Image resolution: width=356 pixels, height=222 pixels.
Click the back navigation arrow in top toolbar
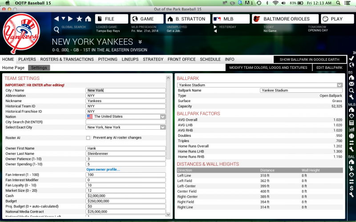(56, 19)
